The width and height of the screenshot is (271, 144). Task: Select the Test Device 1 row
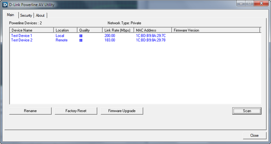[x=135, y=36]
